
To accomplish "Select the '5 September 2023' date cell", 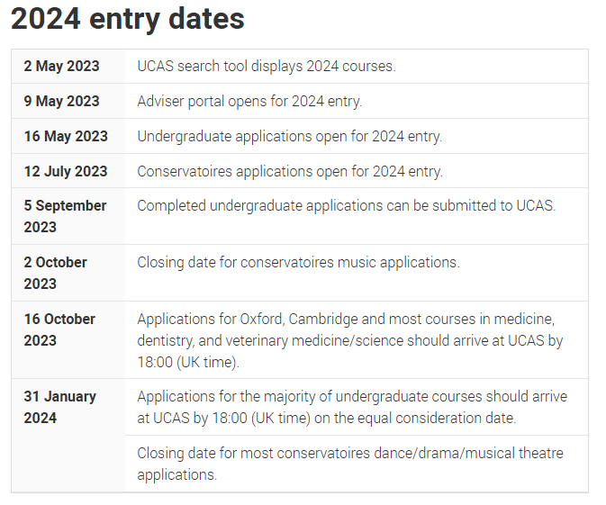I will (x=68, y=216).
